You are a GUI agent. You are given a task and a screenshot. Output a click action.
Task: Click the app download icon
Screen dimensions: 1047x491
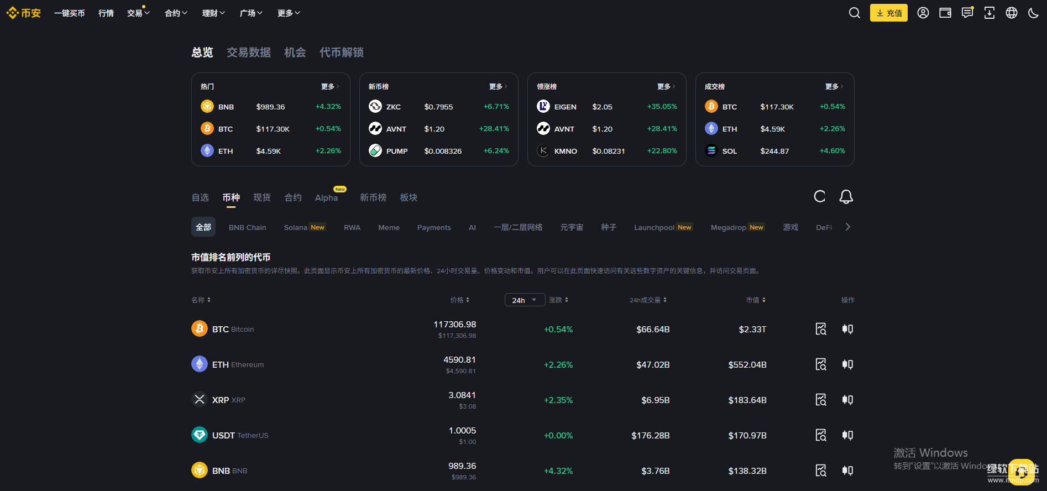990,13
